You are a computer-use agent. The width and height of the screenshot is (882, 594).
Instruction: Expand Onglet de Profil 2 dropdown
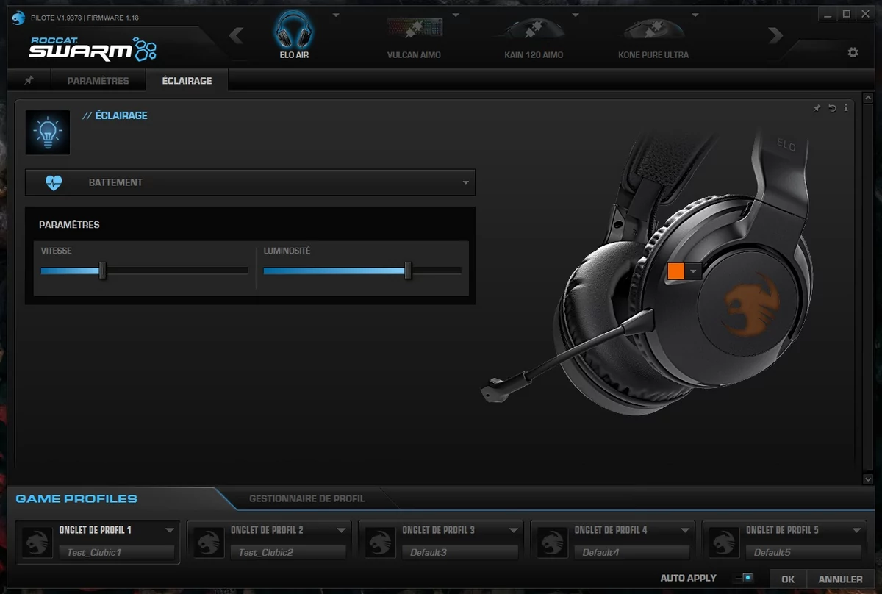341,530
